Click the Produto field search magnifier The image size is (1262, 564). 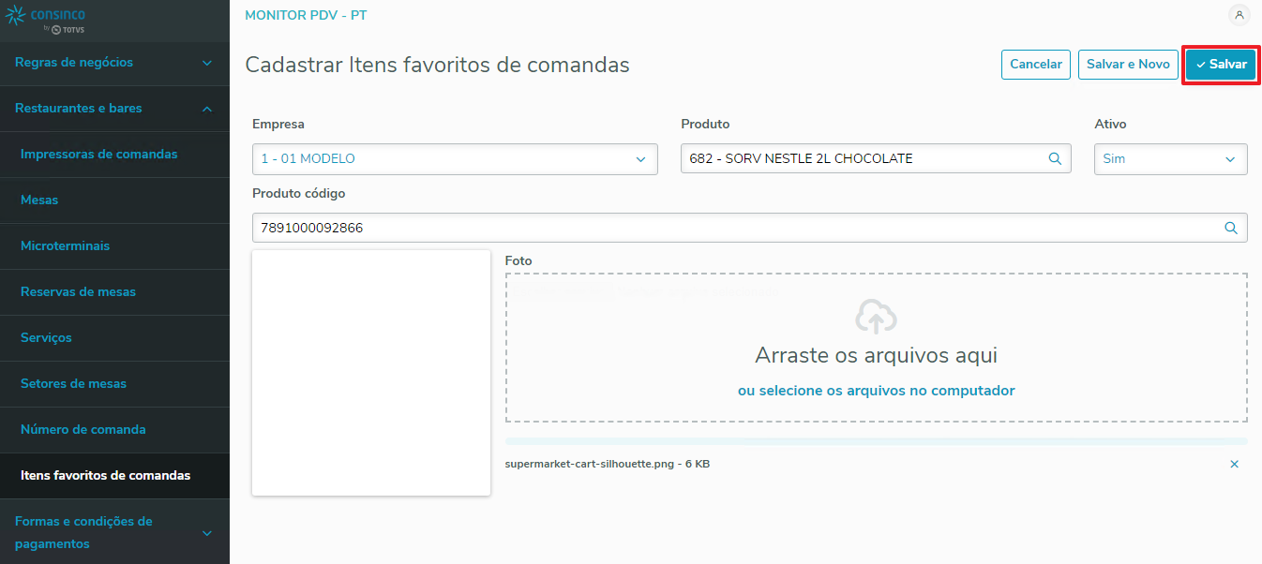pos(1055,159)
